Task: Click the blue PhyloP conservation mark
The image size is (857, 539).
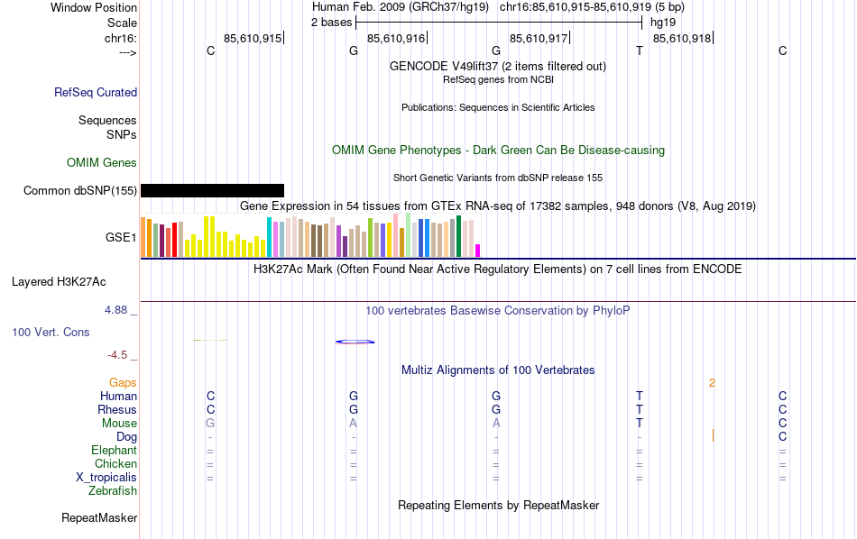Action: [355, 342]
